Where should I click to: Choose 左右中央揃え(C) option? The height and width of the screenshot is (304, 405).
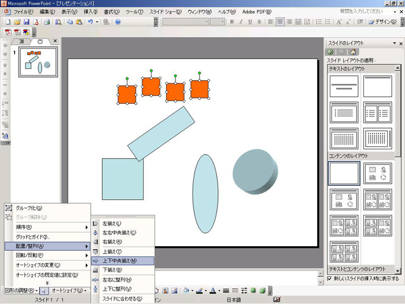123,233
